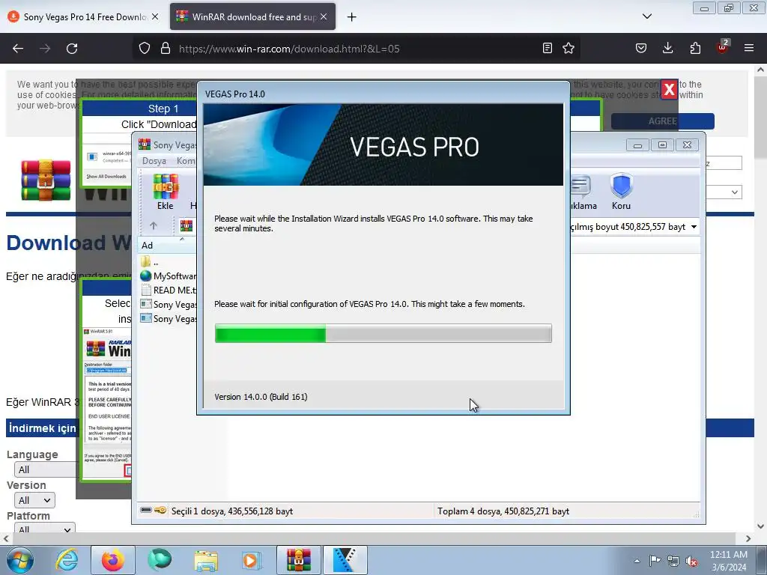Open the WinRAR size info dropdown arrow

tap(694, 227)
